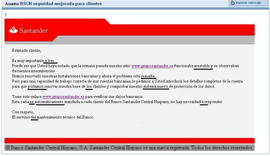Click the 'Santander' wordmark in the red banner
This screenshot has width=270, height=156.
click(34, 30)
